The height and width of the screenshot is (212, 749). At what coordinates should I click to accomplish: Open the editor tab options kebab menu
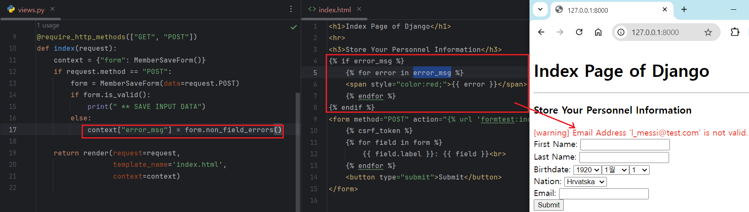pos(291,9)
